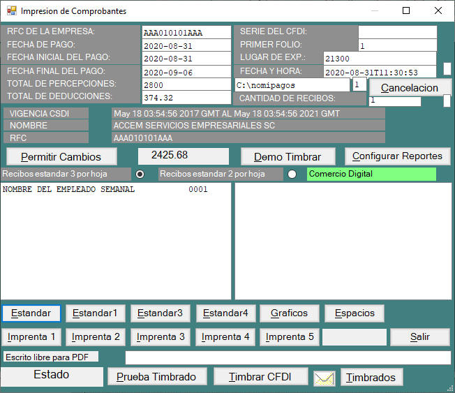Run Prueba Timbrado
The height and width of the screenshot is (393, 455).
(x=156, y=377)
